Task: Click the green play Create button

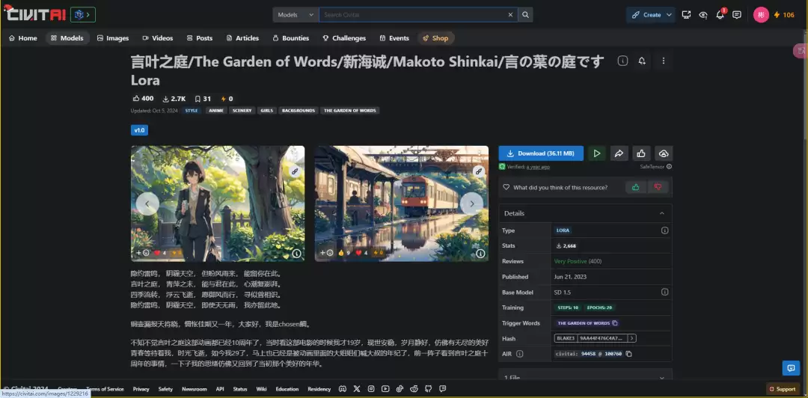Action: coord(597,153)
